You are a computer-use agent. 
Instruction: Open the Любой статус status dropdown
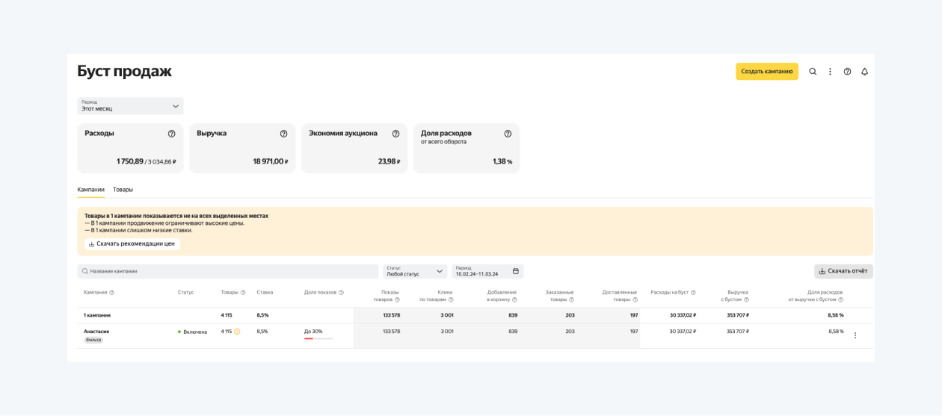pyautogui.click(x=414, y=271)
